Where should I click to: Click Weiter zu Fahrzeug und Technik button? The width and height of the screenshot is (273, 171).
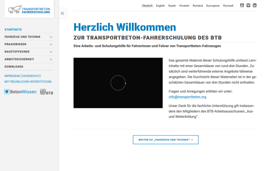pyautogui.click(x=166, y=140)
